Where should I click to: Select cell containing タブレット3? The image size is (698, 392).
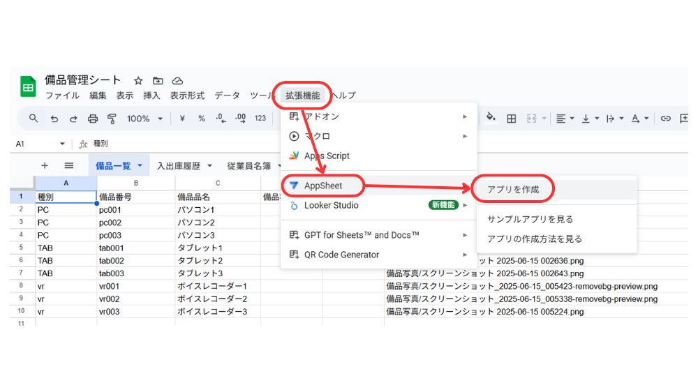pos(218,273)
